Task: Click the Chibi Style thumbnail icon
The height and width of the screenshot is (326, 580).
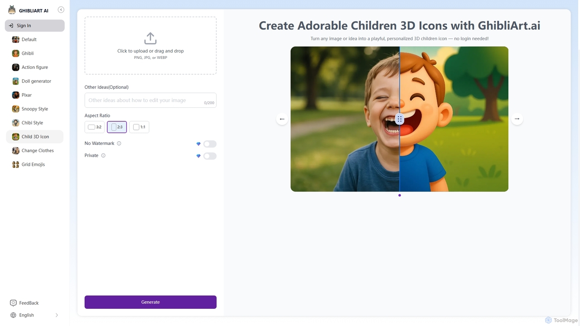Action: pos(16,123)
